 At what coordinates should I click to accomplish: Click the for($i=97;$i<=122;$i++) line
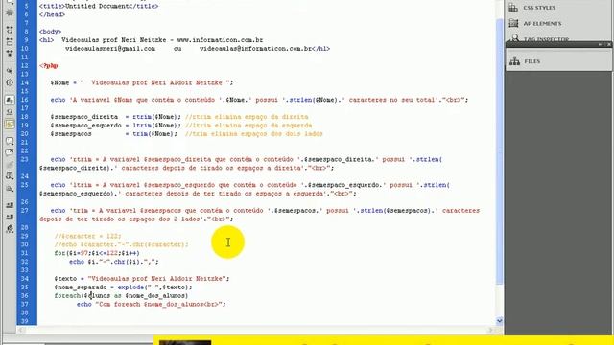click(97, 253)
